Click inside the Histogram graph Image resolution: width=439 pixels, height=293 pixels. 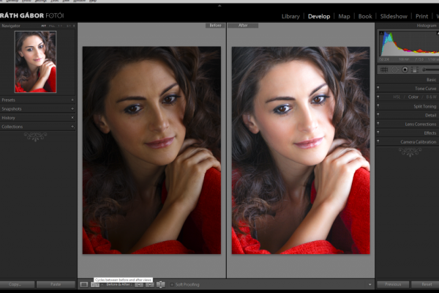pyautogui.click(x=409, y=43)
